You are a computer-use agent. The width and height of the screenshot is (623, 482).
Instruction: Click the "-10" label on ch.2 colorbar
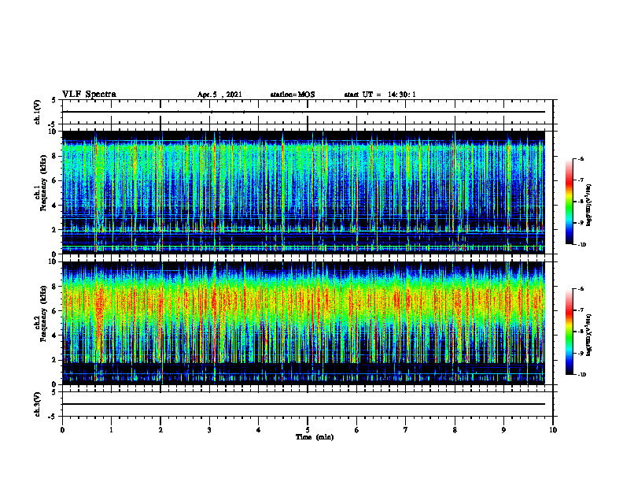coord(581,375)
